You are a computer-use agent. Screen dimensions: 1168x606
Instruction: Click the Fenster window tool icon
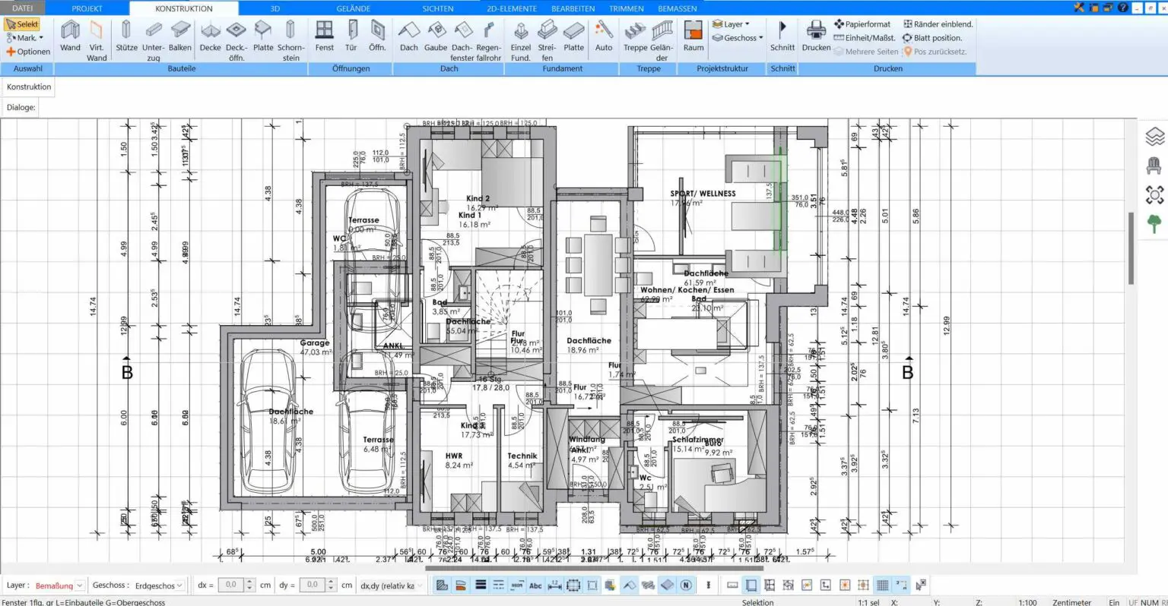[x=324, y=36]
